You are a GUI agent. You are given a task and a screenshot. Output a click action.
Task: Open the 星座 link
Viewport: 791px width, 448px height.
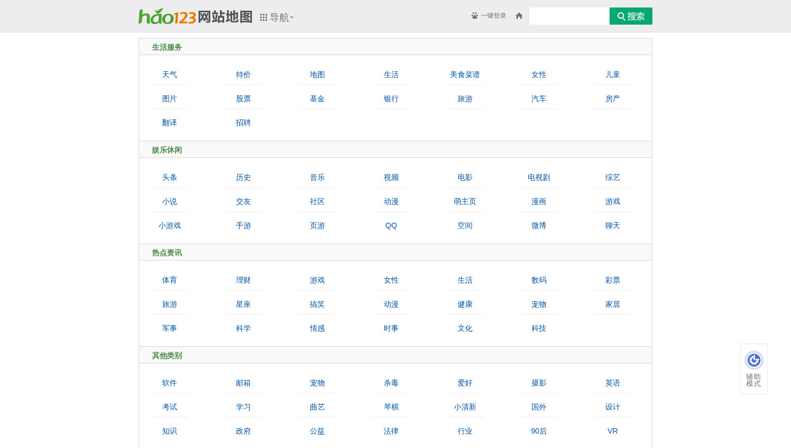point(244,304)
